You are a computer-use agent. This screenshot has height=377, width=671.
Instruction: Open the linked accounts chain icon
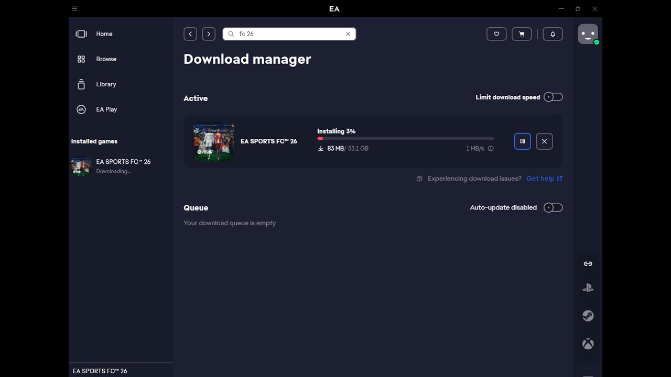coord(588,264)
